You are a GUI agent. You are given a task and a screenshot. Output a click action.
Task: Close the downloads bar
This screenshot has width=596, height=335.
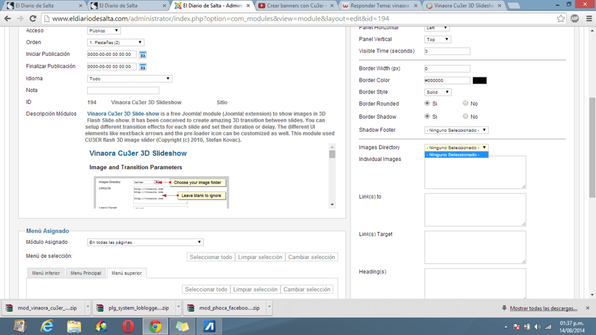click(x=588, y=308)
